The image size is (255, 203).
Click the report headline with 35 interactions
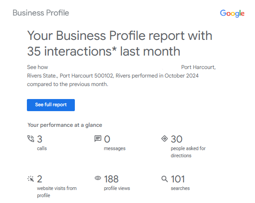click(x=120, y=43)
